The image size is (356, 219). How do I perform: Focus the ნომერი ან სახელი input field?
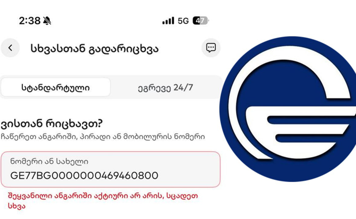coord(110,170)
